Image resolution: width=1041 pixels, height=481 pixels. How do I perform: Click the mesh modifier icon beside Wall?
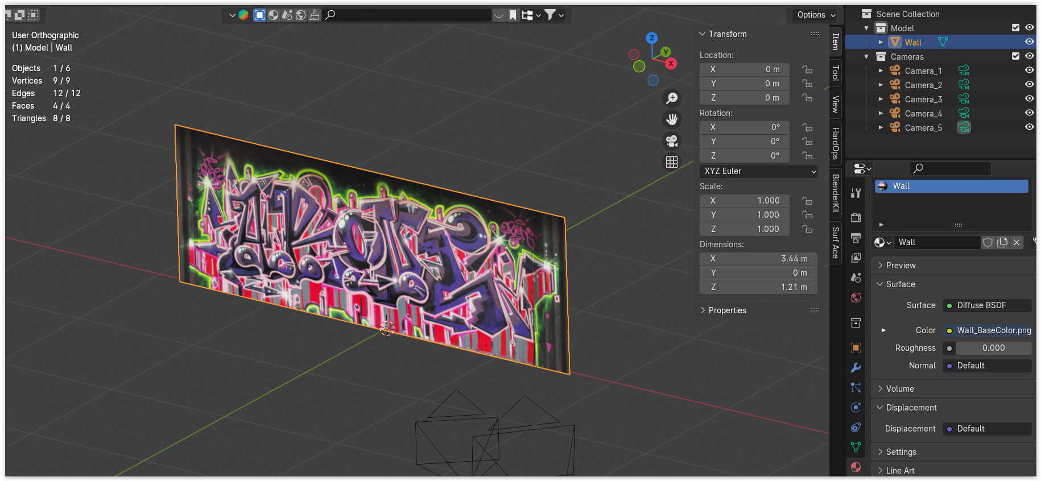coord(943,42)
